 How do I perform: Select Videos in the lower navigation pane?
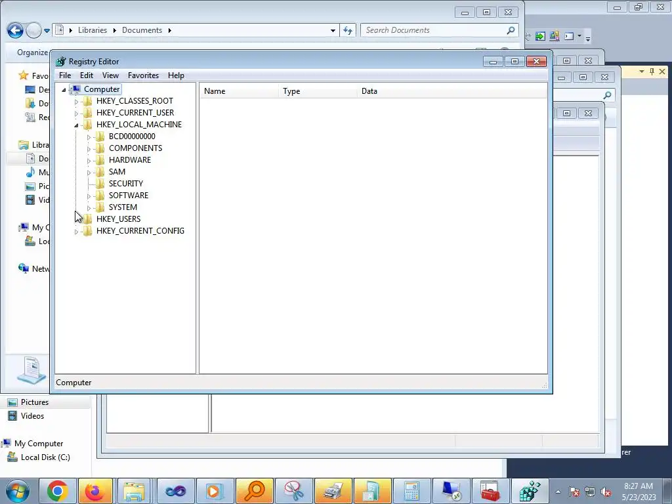click(33, 416)
